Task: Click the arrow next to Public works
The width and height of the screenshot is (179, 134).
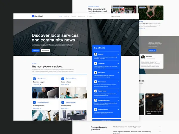Action: 118,91
